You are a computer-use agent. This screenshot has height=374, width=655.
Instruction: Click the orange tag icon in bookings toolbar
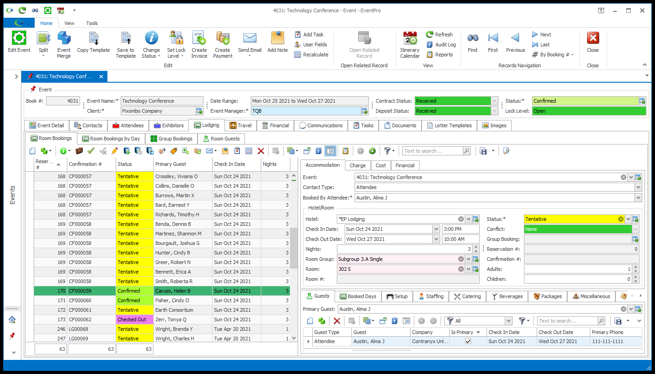click(x=174, y=151)
